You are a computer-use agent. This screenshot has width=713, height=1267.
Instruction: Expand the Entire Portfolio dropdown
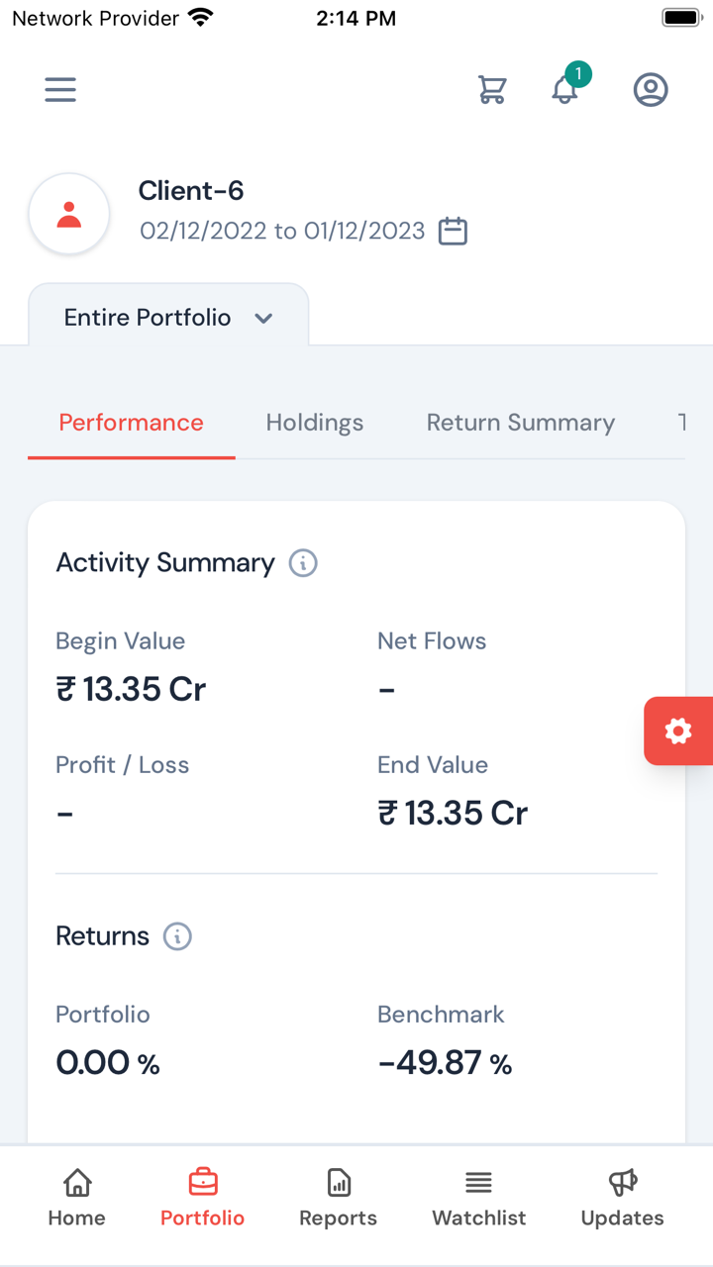(x=168, y=318)
